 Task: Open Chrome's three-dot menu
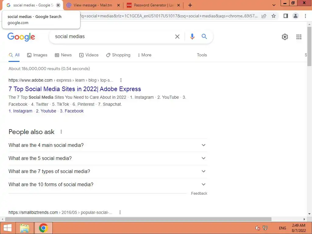305,16
